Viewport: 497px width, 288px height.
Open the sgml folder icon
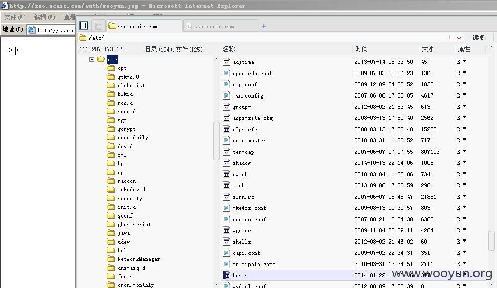point(110,120)
